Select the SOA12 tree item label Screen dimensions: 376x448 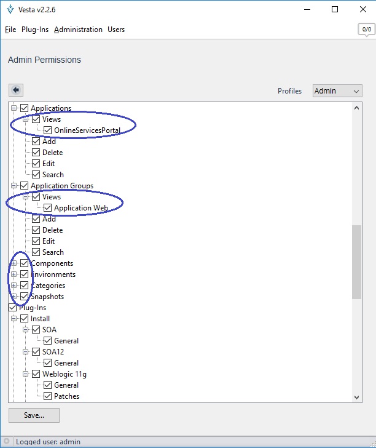pos(53,352)
